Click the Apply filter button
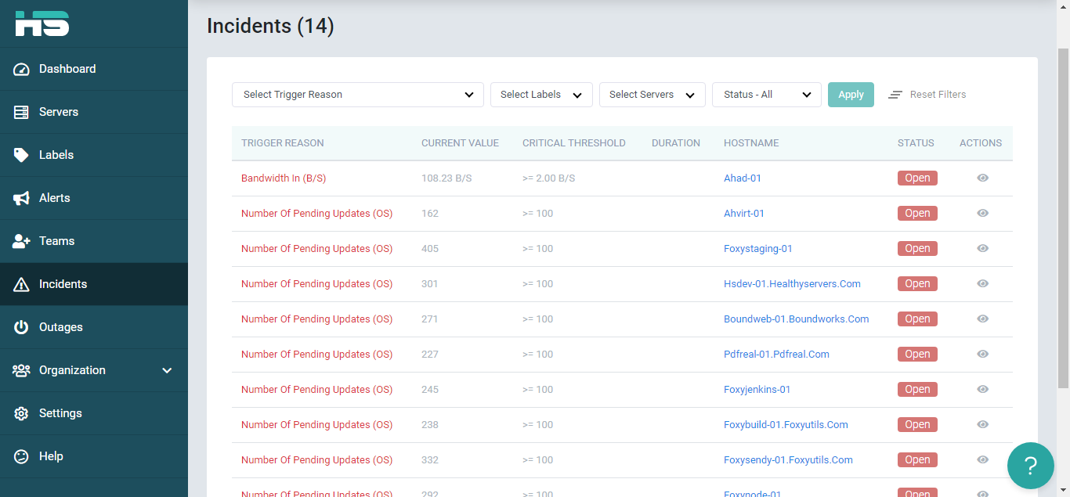The image size is (1070, 497). (x=851, y=95)
